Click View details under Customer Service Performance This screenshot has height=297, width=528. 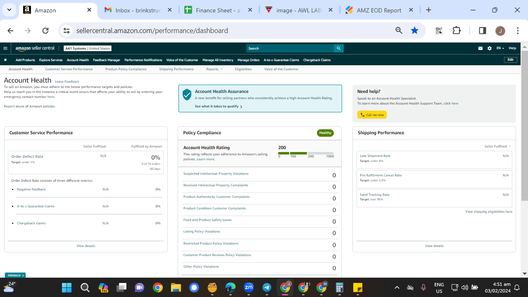86,246
